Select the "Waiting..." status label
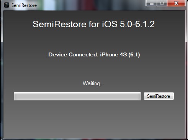The width and height of the screenshot is (188, 140). (x=93, y=84)
